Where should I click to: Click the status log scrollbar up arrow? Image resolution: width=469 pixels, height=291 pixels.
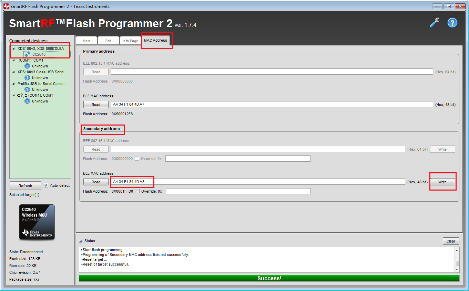[x=456, y=250]
